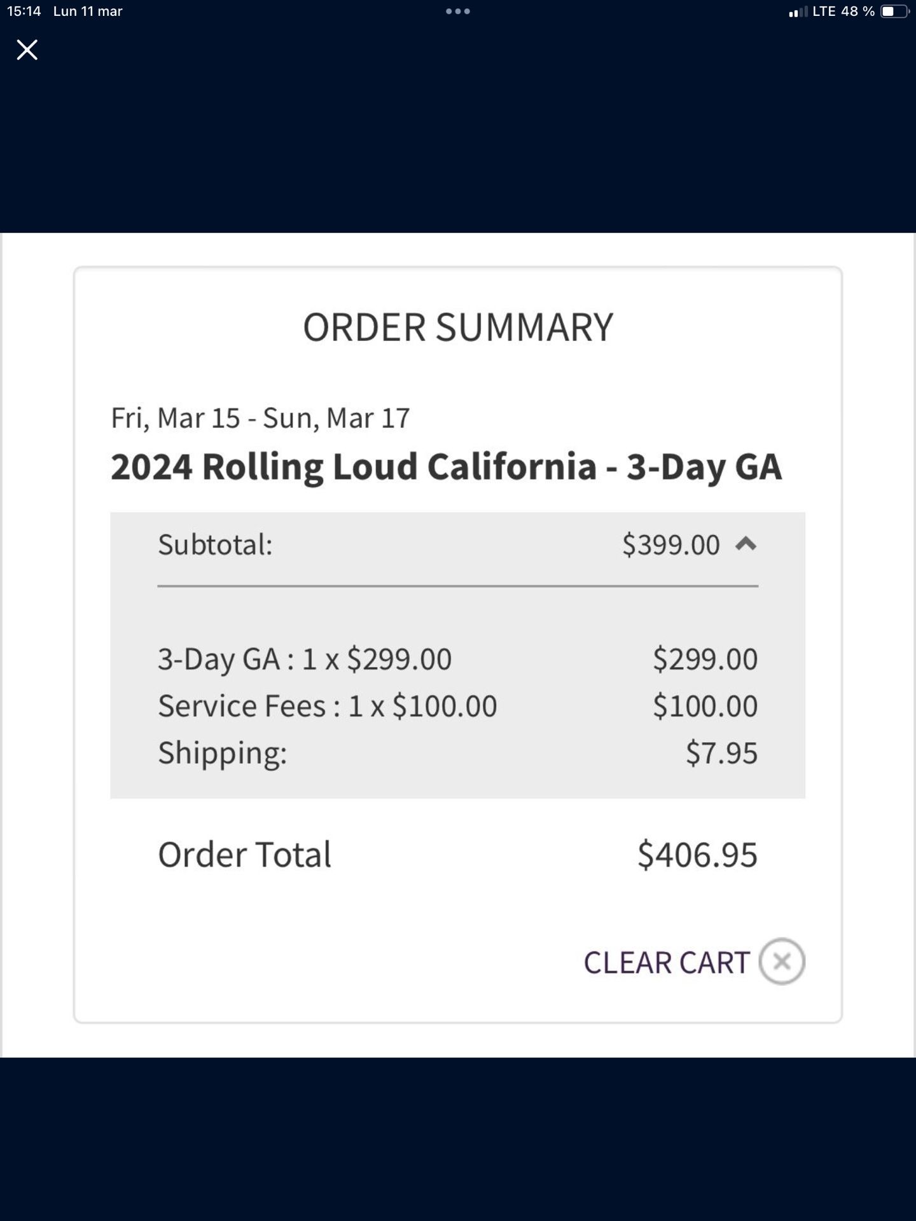Screen dimensions: 916x1221
Task: Tap the Subtotal label row
Action: [x=458, y=545]
